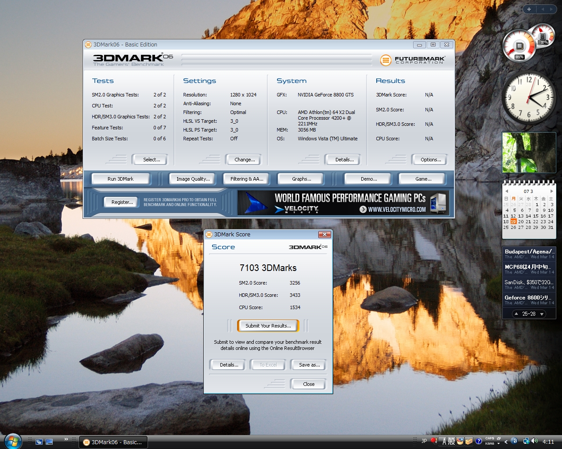Toggle CAPS in the language bar

[490, 438]
